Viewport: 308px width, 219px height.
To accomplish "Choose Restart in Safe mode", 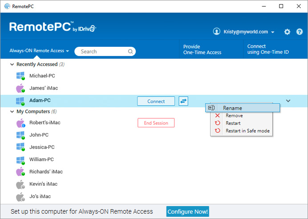I will 241,131.
